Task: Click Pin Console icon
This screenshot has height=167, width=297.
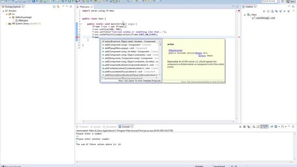Action: (x=271, y=127)
